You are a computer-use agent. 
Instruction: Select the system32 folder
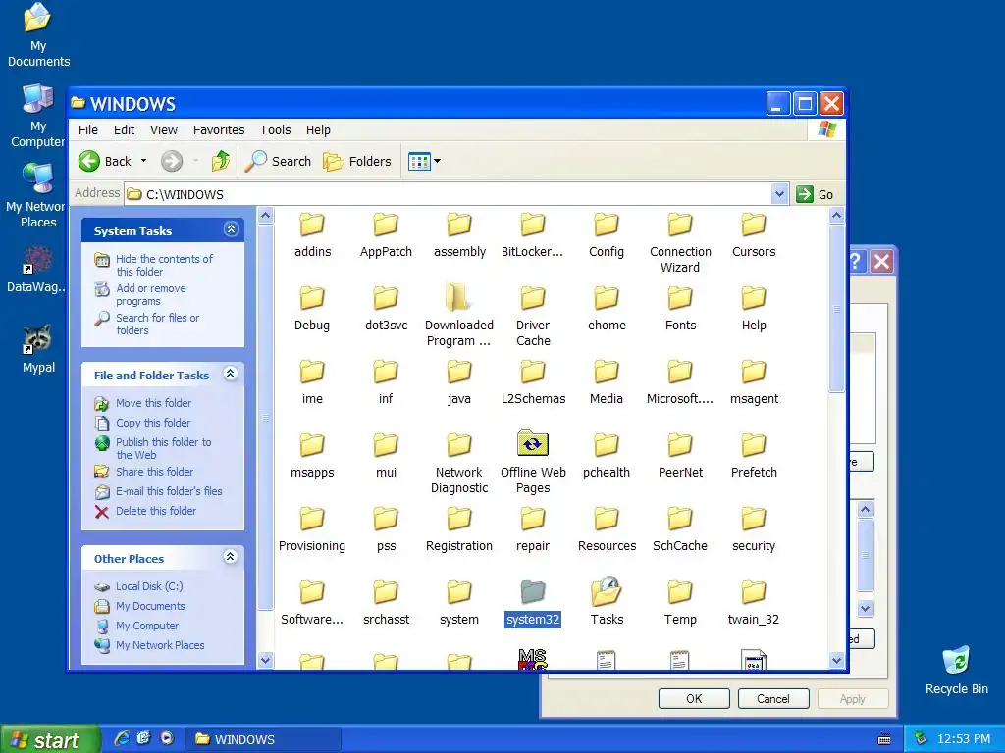(533, 603)
